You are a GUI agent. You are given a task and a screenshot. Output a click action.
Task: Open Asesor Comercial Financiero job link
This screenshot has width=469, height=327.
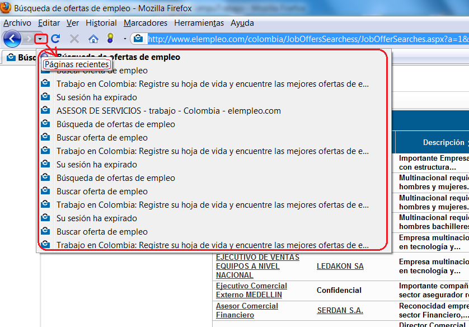click(247, 310)
